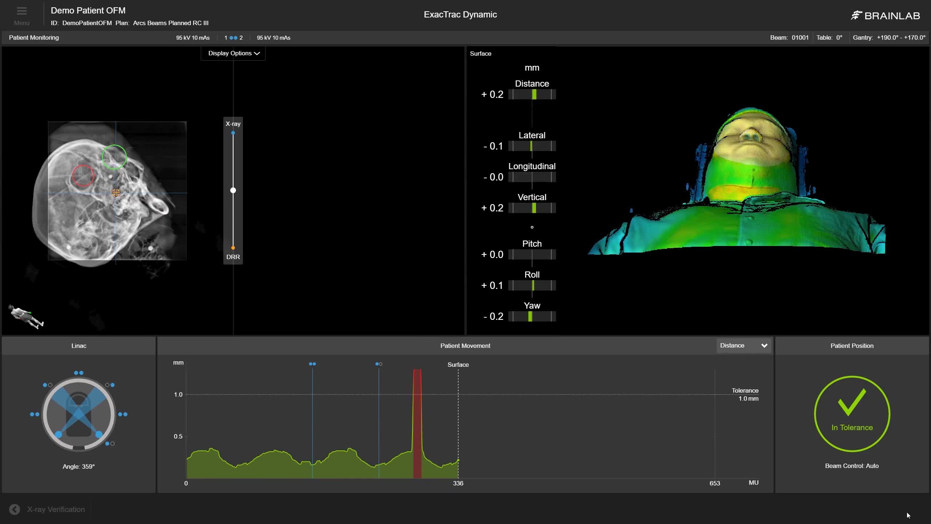Image resolution: width=931 pixels, height=524 pixels.
Task: Click the right '95 kV 10 mAs' value
Action: tap(273, 38)
